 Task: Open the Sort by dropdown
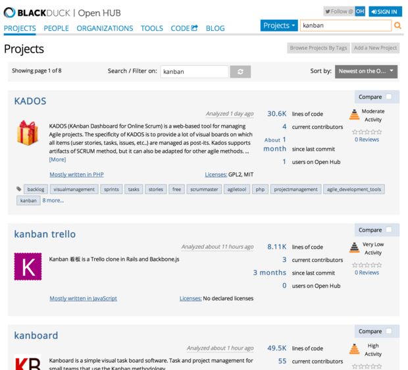366,71
